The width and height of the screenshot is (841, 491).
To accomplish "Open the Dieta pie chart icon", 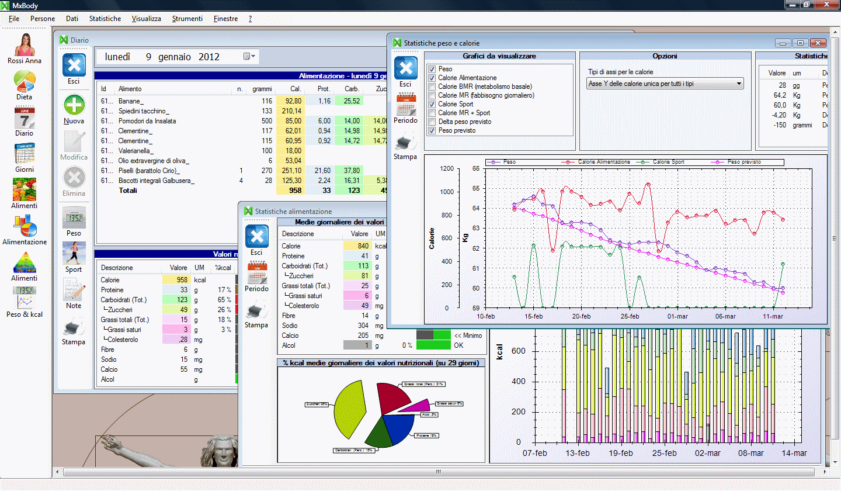I will point(24,81).
